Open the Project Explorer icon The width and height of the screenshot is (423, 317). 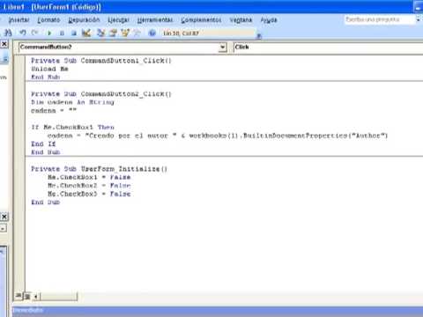click(100, 33)
